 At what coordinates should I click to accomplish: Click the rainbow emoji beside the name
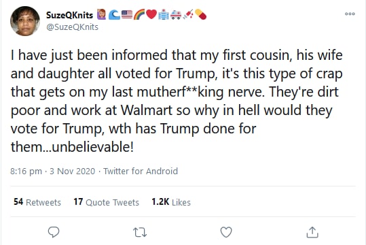140,14
